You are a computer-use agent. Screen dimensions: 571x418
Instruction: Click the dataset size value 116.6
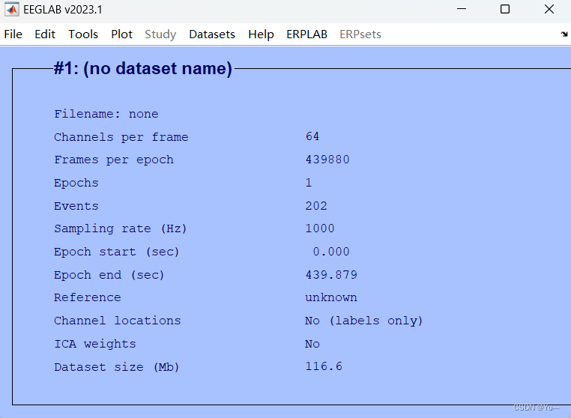[324, 366]
